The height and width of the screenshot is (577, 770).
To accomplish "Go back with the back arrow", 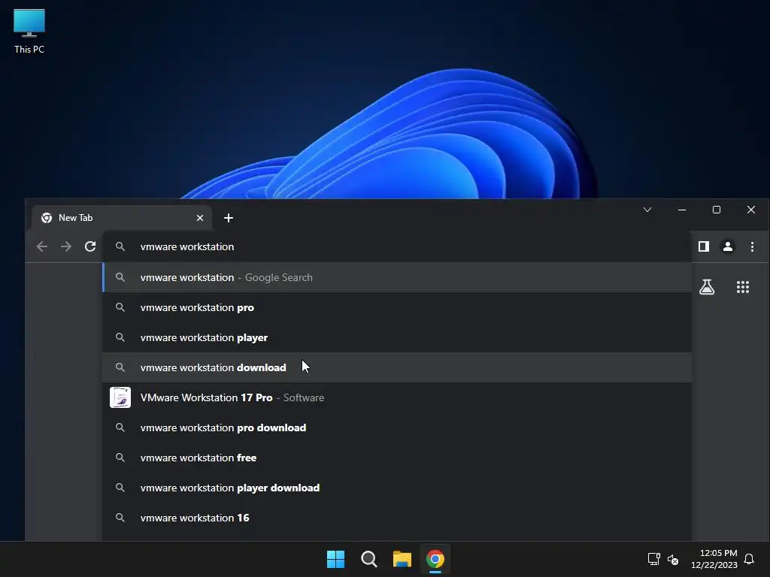I will click(x=42, y=246).
